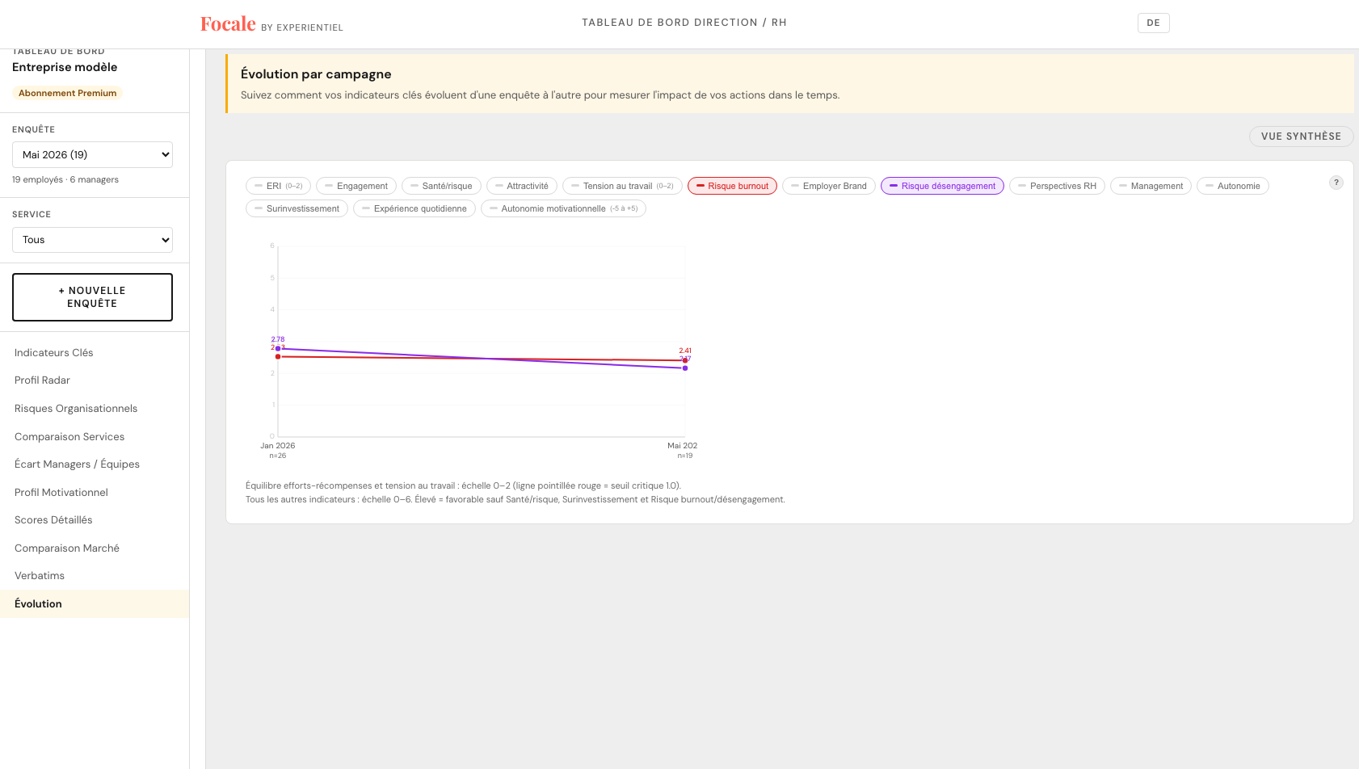Click the red Jan 2026 data point

pos(278,356)
